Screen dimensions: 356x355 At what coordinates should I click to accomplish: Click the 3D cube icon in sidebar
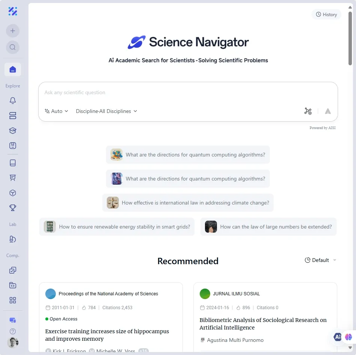coord(12,193)
